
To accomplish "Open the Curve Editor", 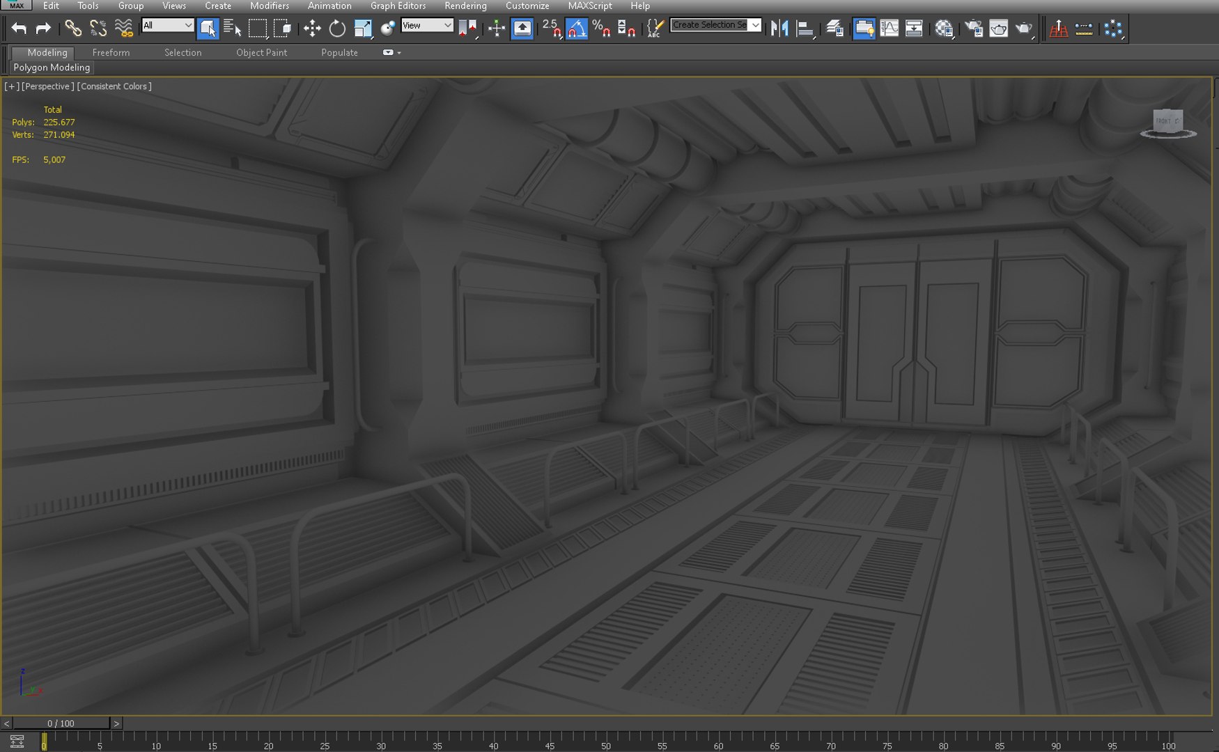I will (x=889, y=29).
